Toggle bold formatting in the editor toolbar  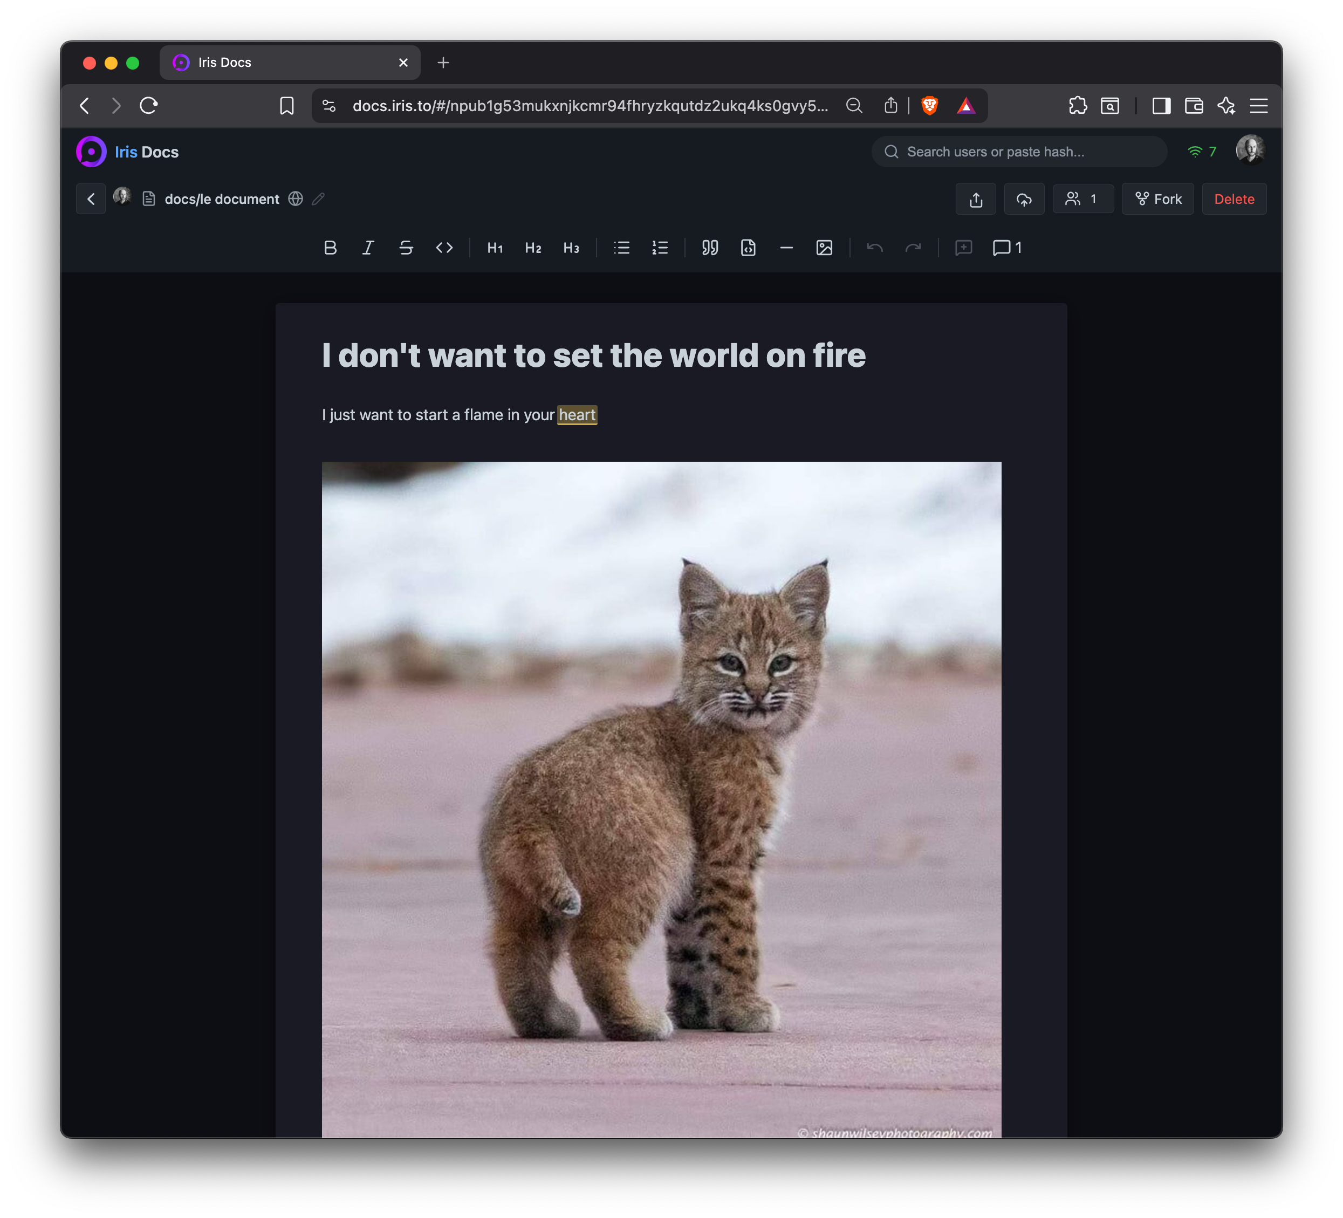(x=330, y=248)
